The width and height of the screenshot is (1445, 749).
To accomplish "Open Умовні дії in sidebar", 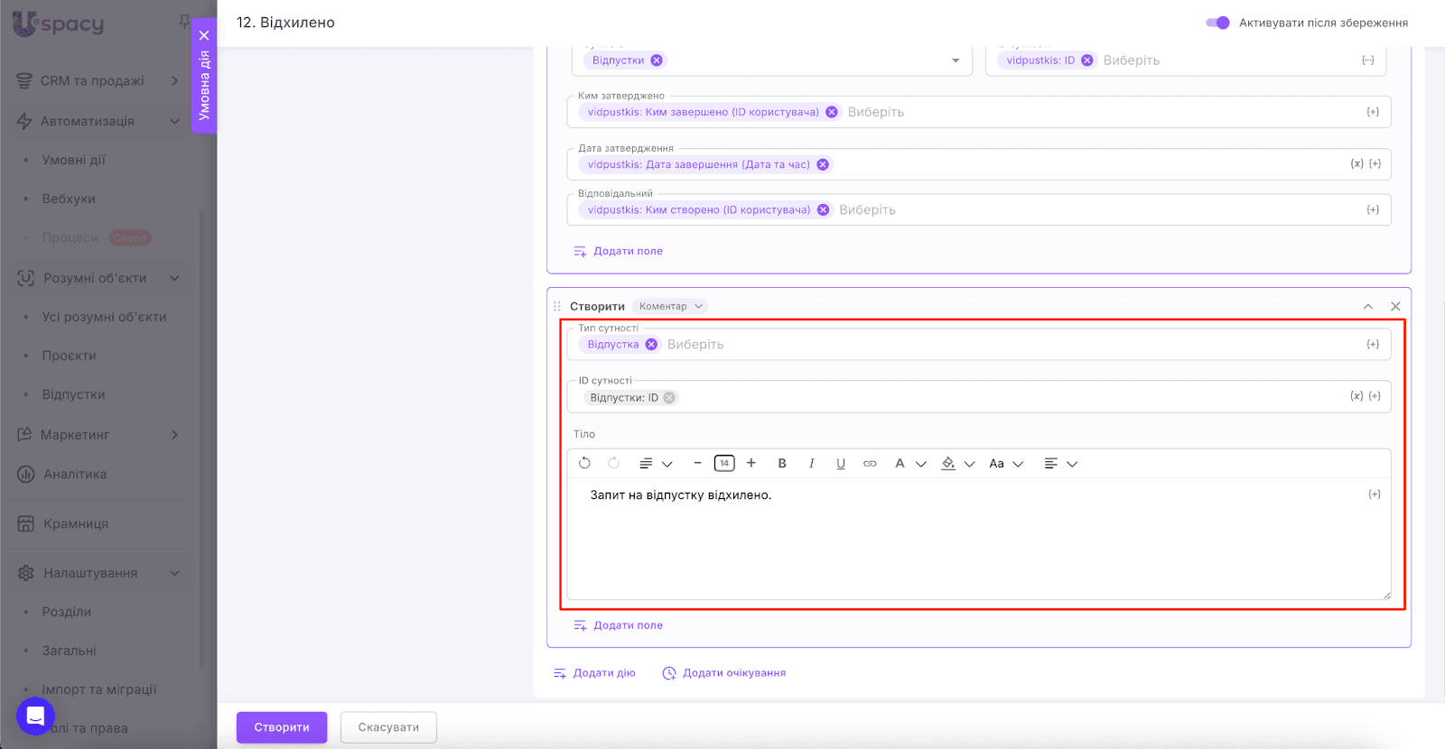I will pyautogui.click(x=74, y=160).
